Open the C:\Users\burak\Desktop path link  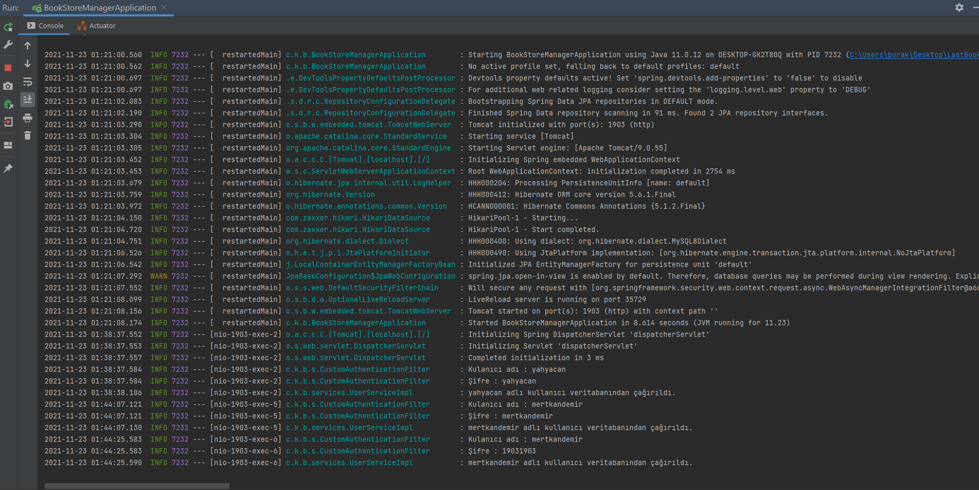pyautogui.click(x=913, y=55)
